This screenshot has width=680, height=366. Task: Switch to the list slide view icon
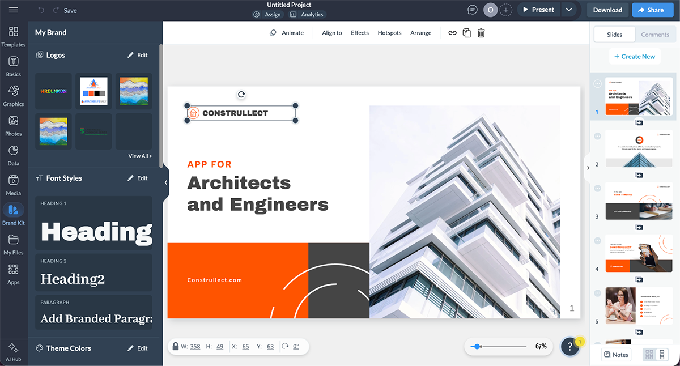pos(662,355)
